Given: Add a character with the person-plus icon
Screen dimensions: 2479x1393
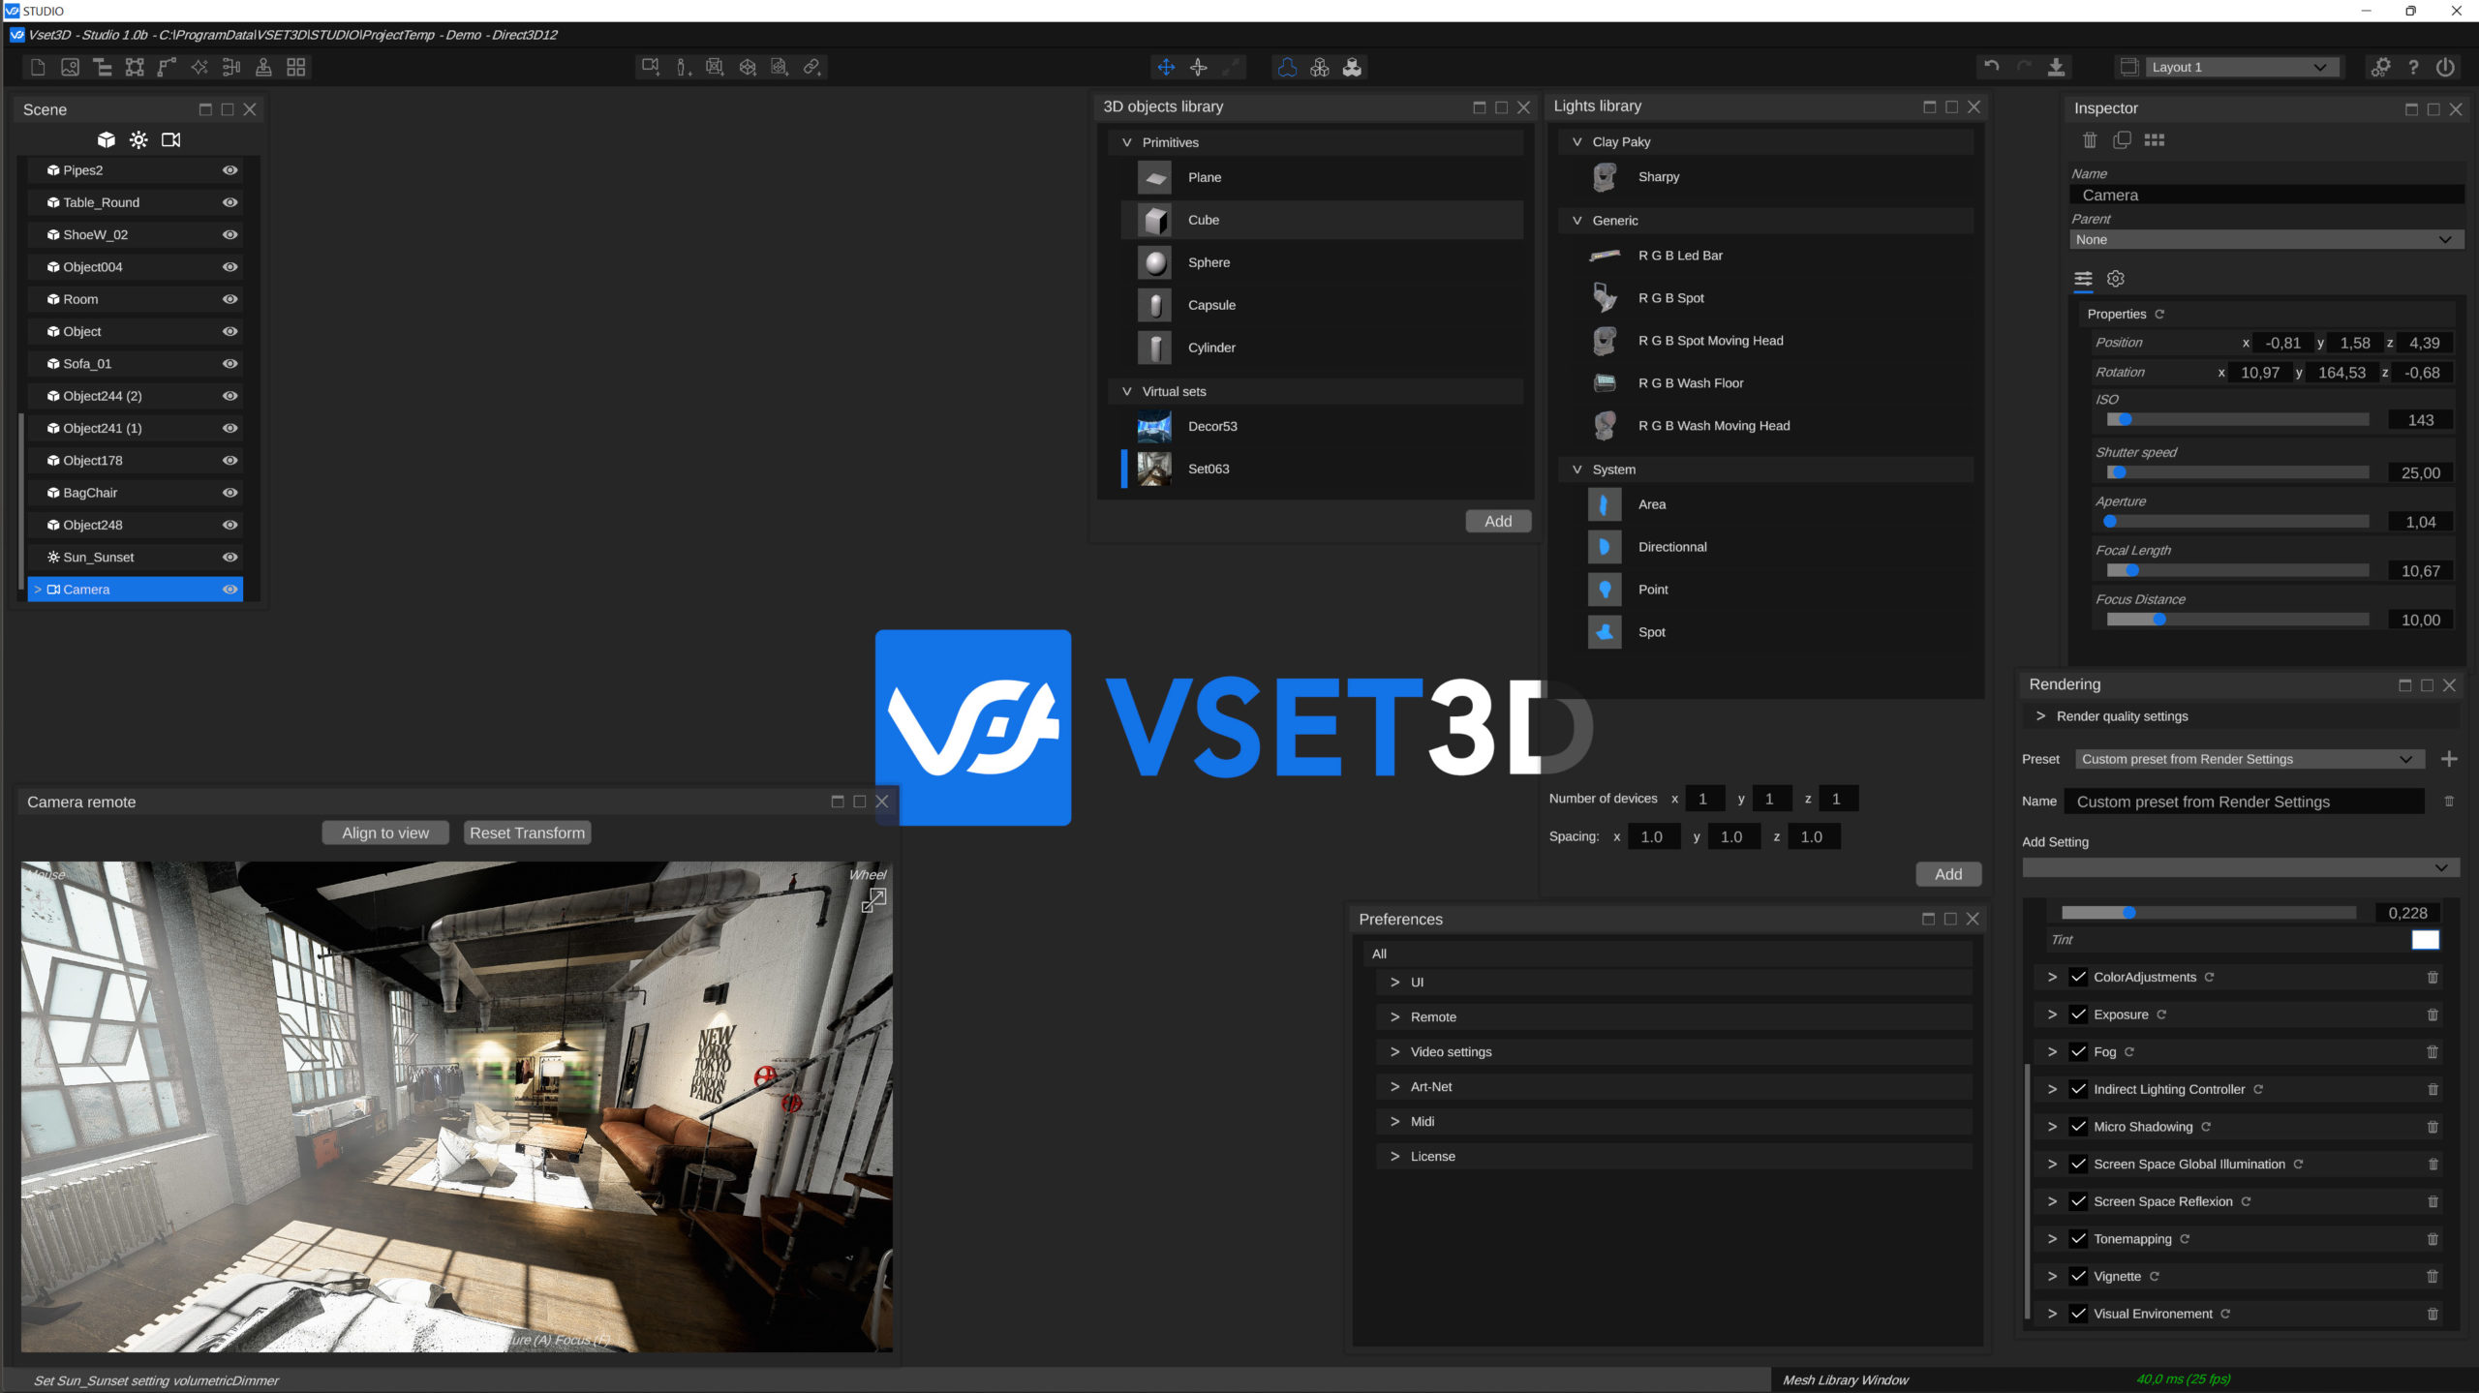Looking at the screenshot, I should tap(683, 67).
